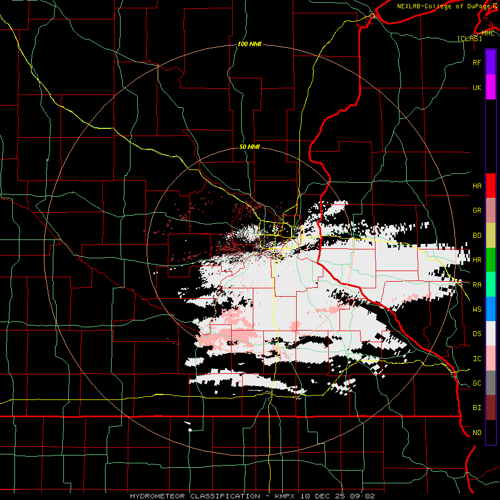Click the white DS legend swatch

491,333
